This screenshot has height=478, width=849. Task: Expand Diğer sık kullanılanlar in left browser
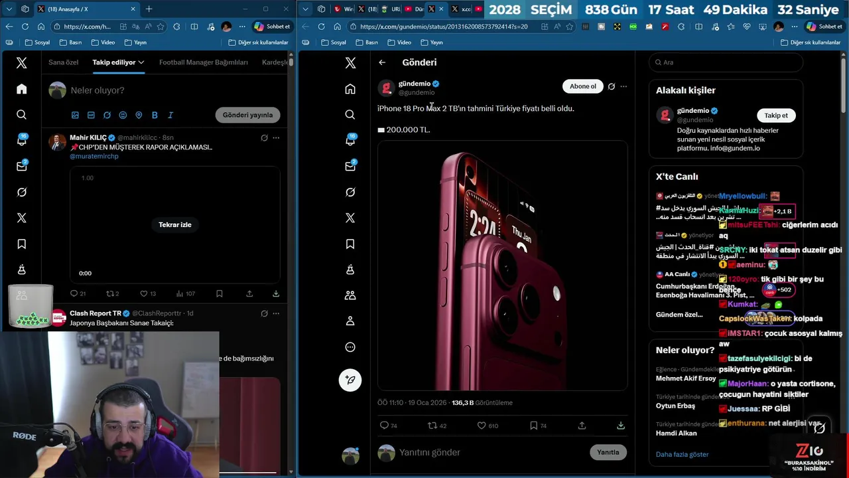click(258, 42)
